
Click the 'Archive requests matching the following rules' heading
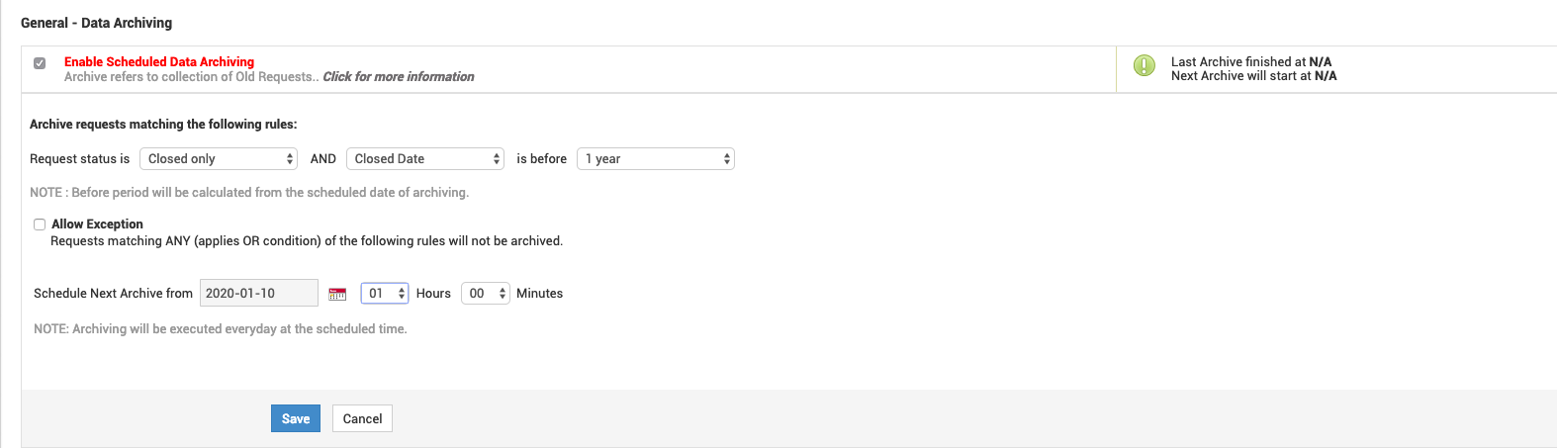[x=163, y=125]
